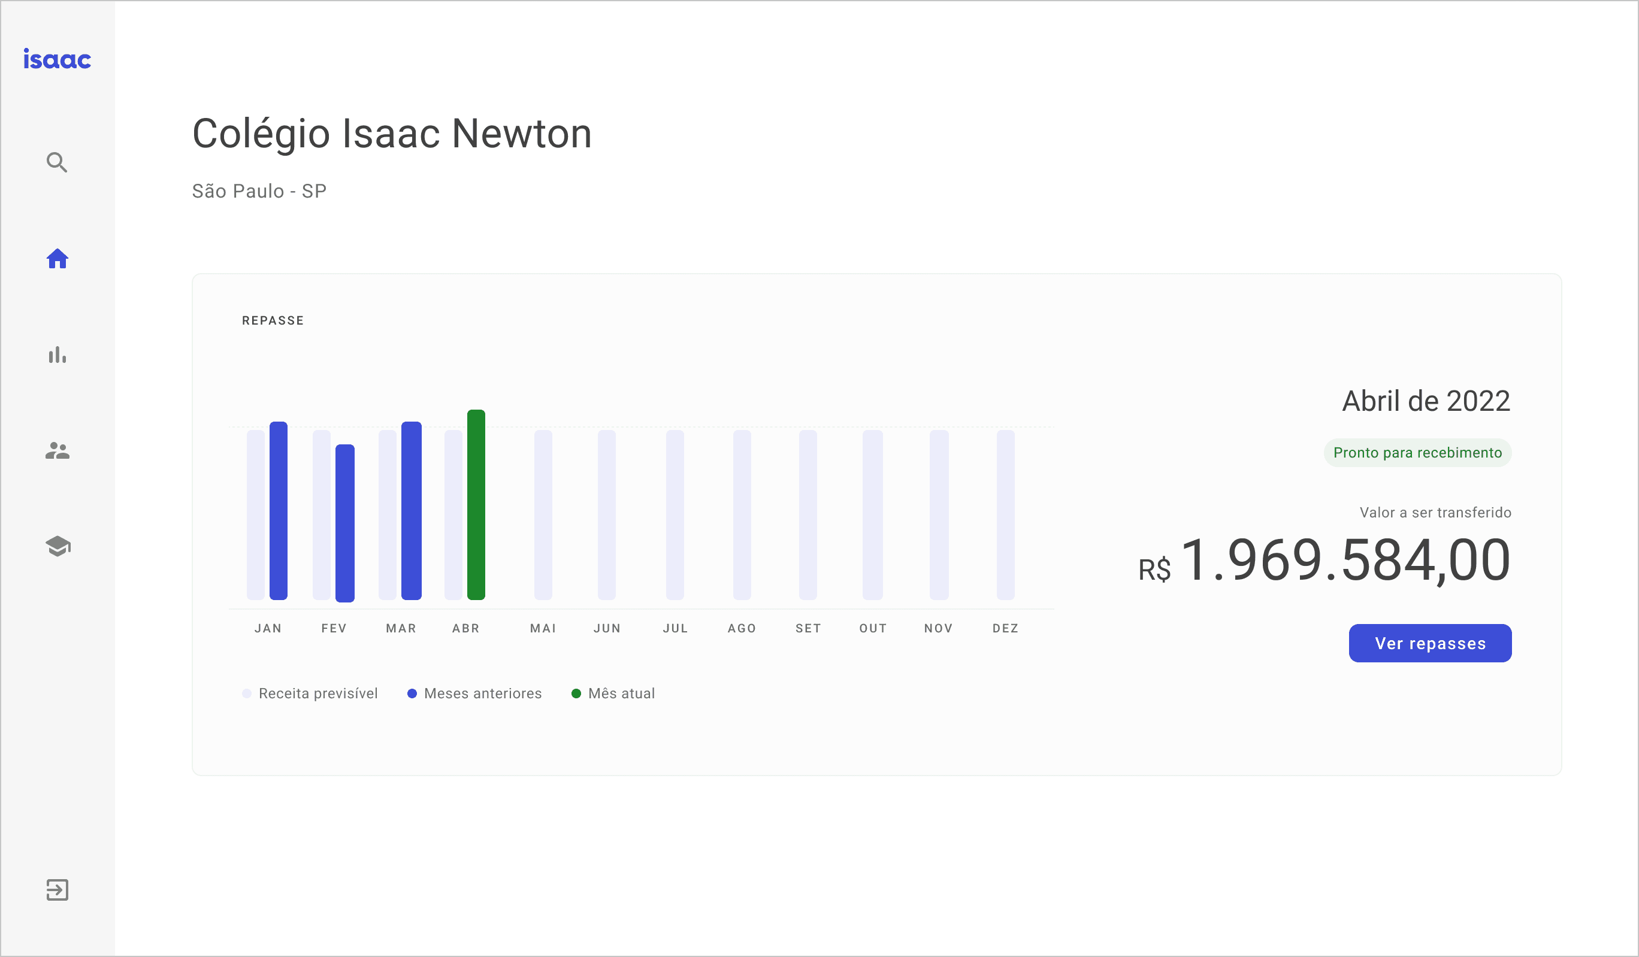Click the light June forecast bar
Image resolution: width=1639 pixels, height=957 pixels.
click(x=607, y=515)
